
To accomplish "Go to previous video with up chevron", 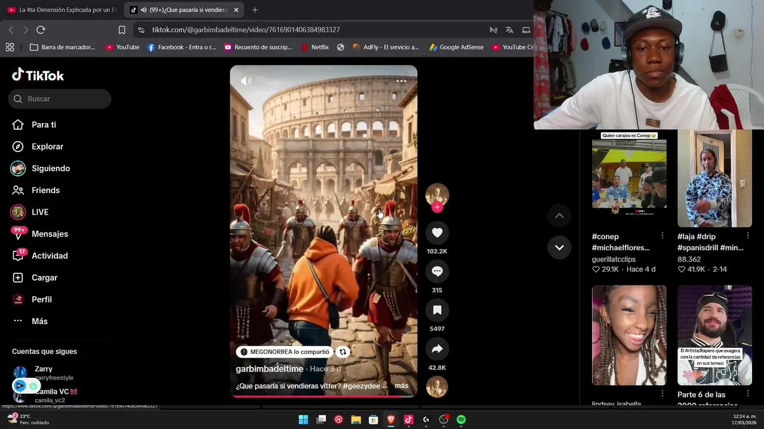I will point(559,216).
